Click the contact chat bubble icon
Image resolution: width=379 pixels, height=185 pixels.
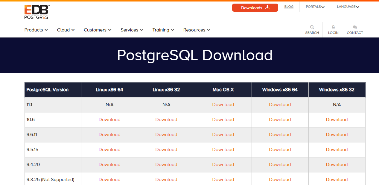click(x=355, y=27)
